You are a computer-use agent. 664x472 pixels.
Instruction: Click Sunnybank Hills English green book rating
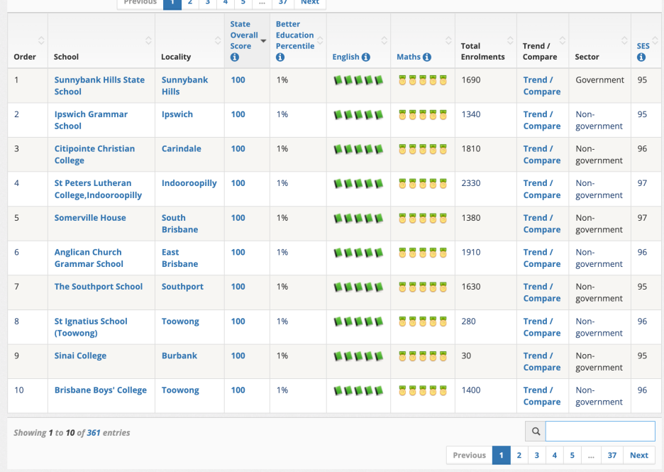point(358,80)
